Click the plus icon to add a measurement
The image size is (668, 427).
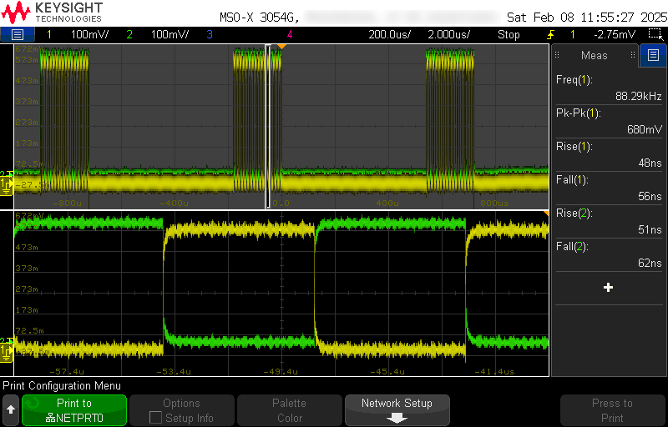608,287
